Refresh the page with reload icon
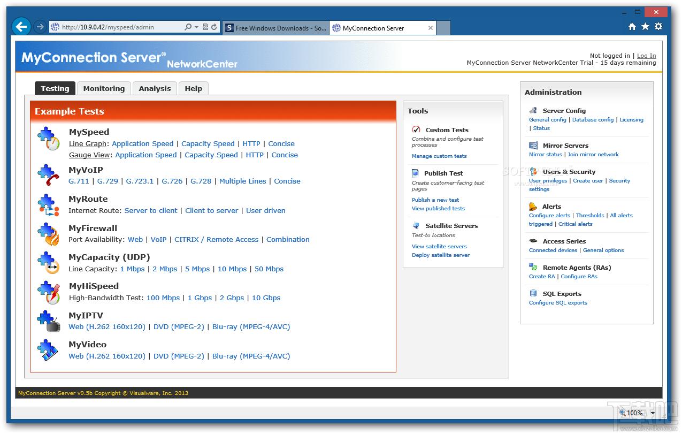This screenshot has height=434, width=682. tap(214, 27)
